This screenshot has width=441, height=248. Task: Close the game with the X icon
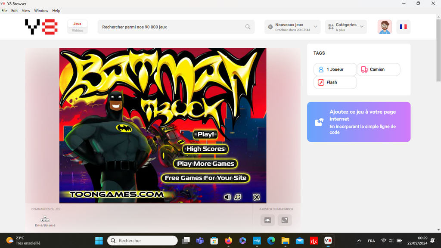(x=256, y=197)
